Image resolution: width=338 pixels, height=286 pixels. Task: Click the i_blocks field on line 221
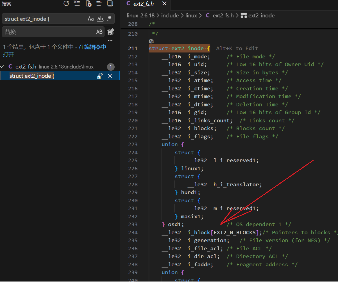coord(202,129)
